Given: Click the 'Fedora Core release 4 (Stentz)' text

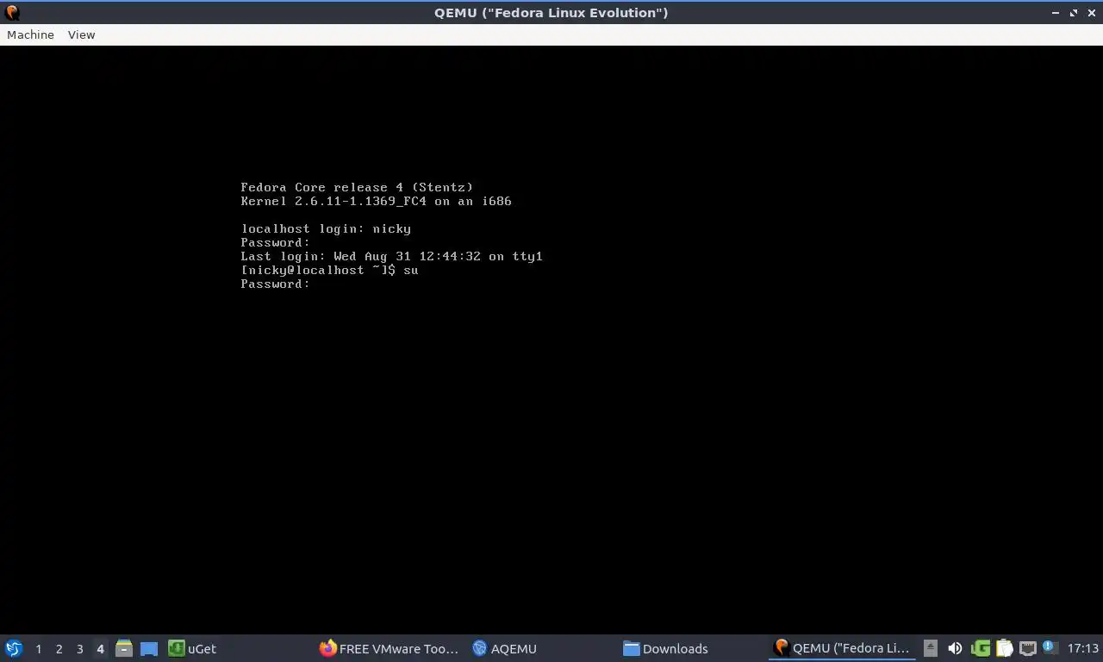Looking at the screenshot, I should (x=357, y=187).
